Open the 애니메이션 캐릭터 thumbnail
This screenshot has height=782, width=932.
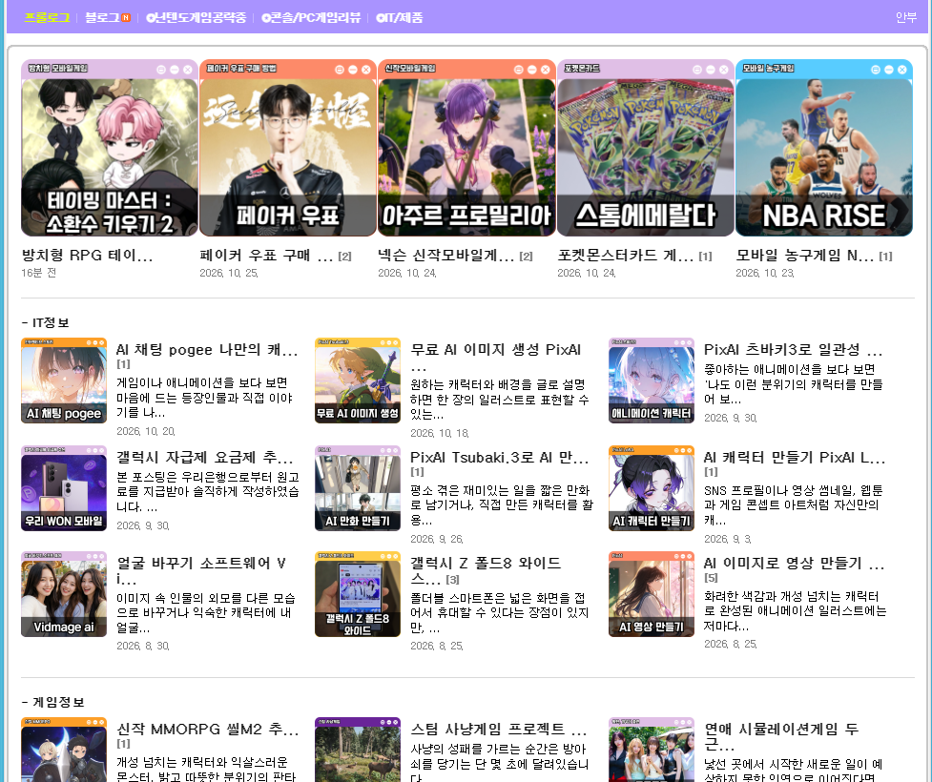pos(652,381)
